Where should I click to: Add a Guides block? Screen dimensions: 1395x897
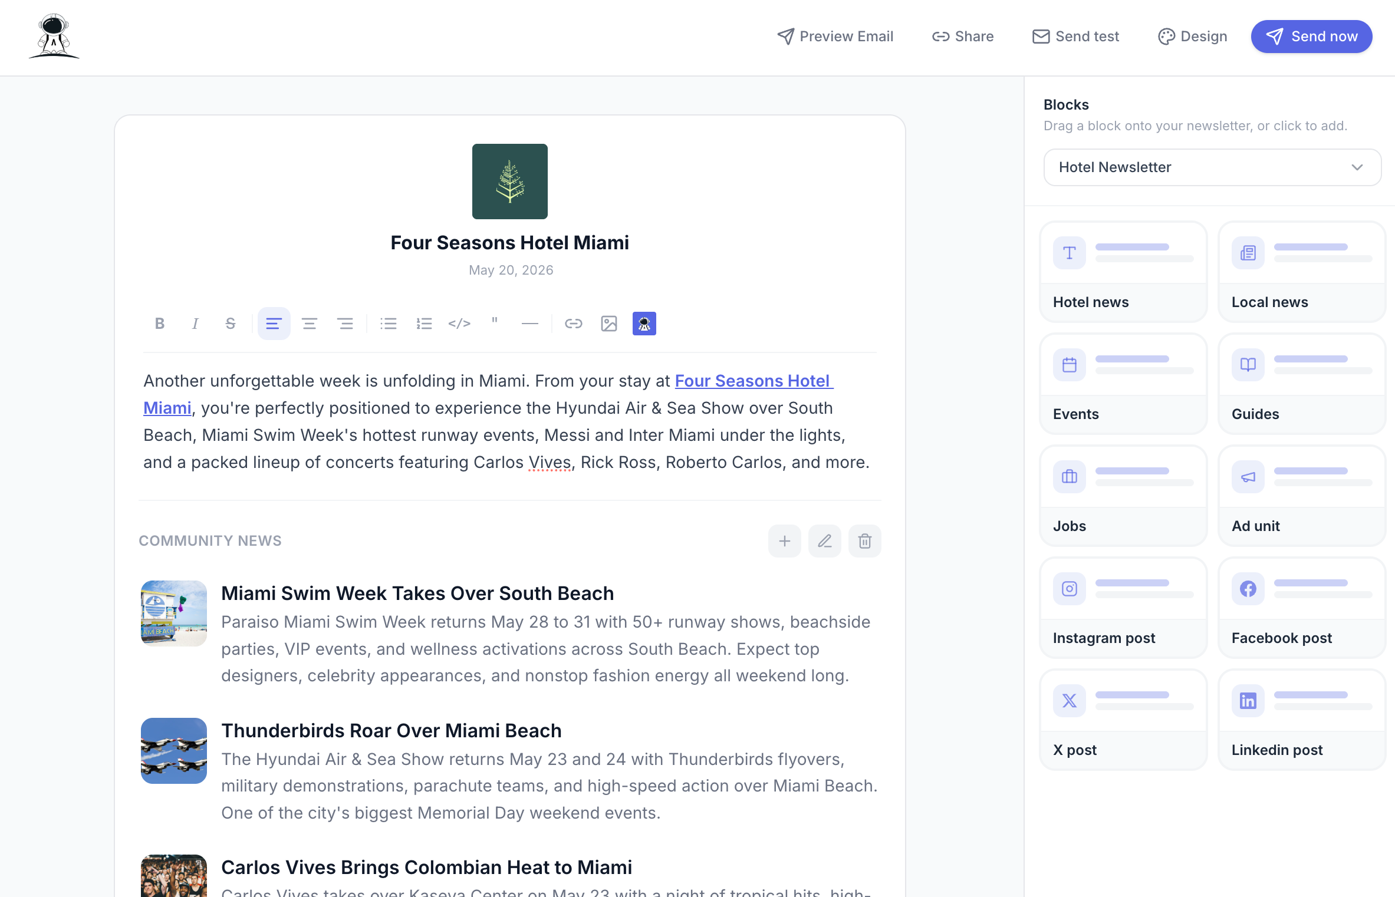(1302, 384)
